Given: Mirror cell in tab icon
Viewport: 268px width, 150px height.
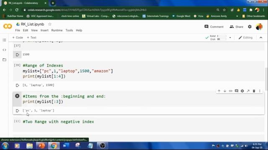Looking at the screenshot, I should (x=248, y=91).
